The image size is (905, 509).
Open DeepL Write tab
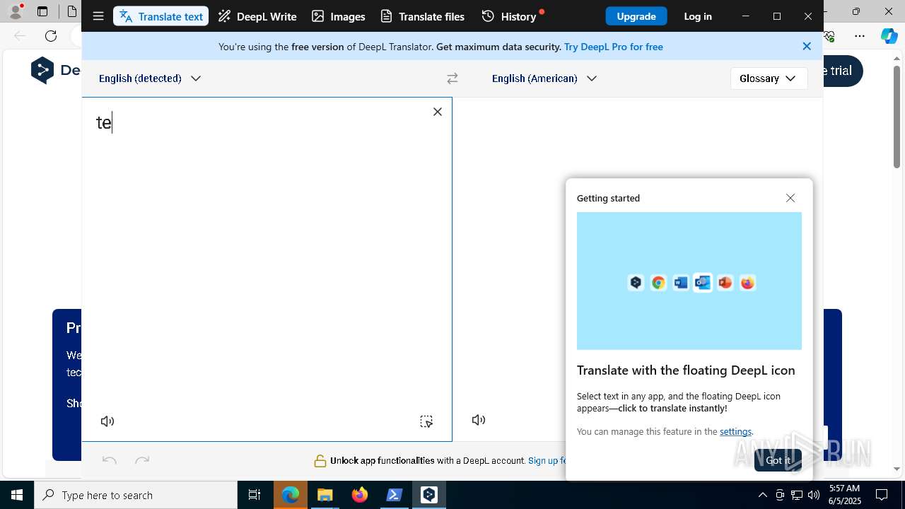pyautogui.click(x=257, y=16)
